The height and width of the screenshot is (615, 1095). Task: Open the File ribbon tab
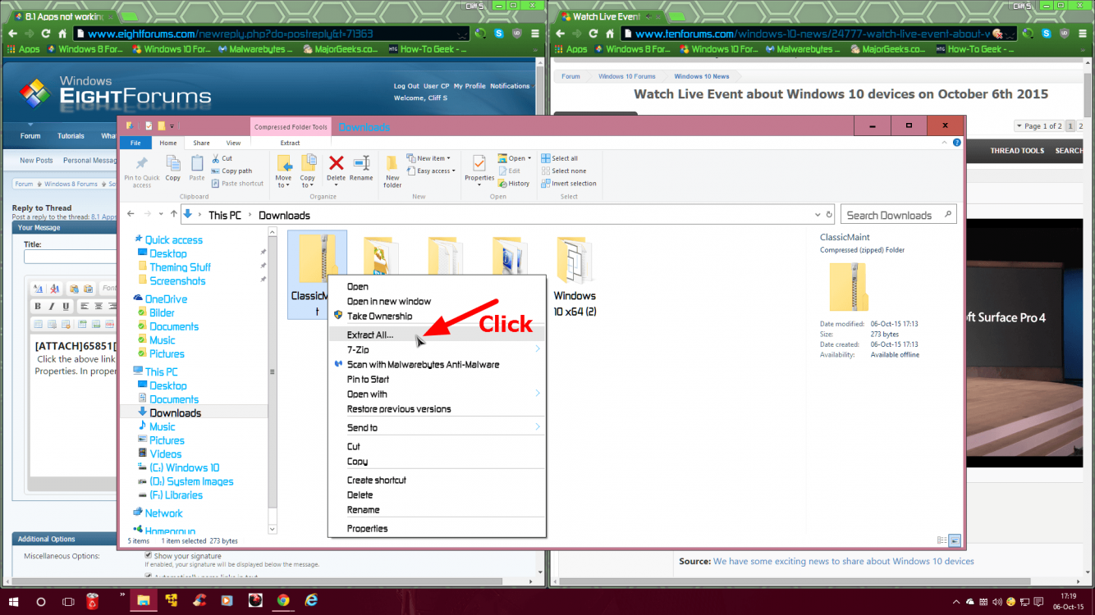[135, 143]
